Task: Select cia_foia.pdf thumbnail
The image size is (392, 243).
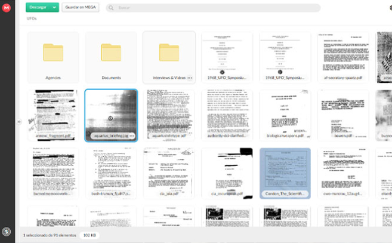Action: pos(169,173)
